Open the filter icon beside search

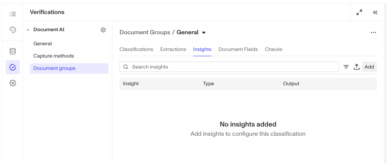click(x=346, y=67)
